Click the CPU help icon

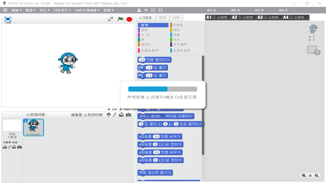pos(313,50)
